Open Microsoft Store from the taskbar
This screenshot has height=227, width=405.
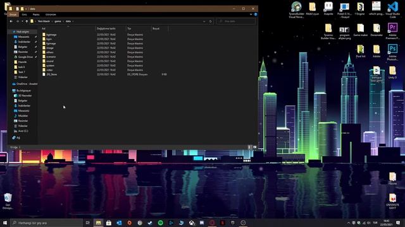[x=109, y=223]
